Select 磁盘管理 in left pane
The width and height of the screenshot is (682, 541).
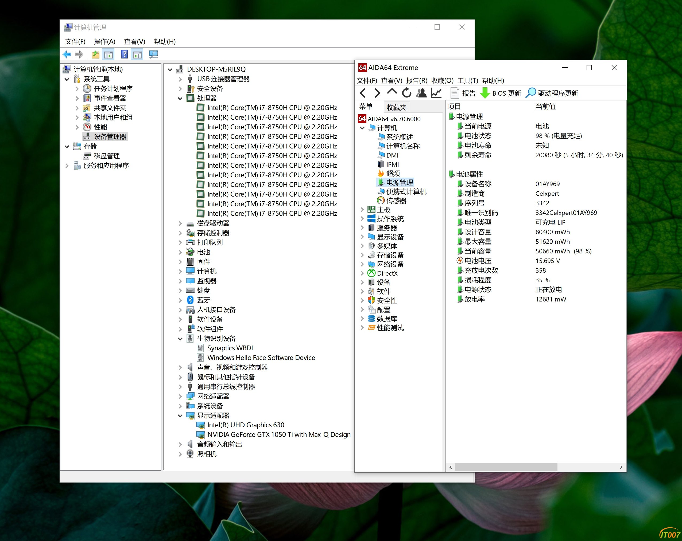[107, 156]
